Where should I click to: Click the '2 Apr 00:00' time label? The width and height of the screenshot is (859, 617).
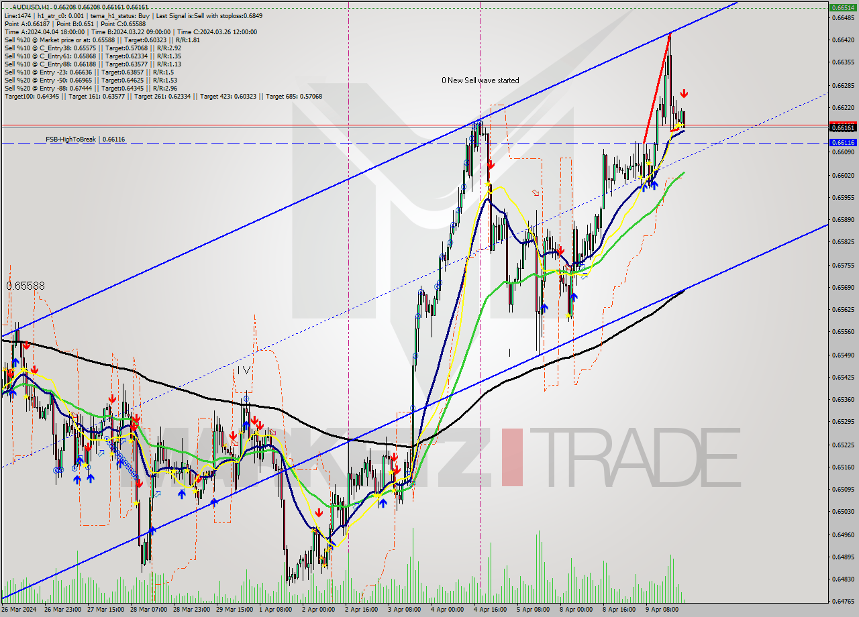click(318, 610)
